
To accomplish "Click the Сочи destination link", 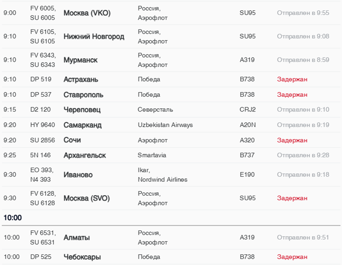I will pyautogui.click(x=72, y=140).
